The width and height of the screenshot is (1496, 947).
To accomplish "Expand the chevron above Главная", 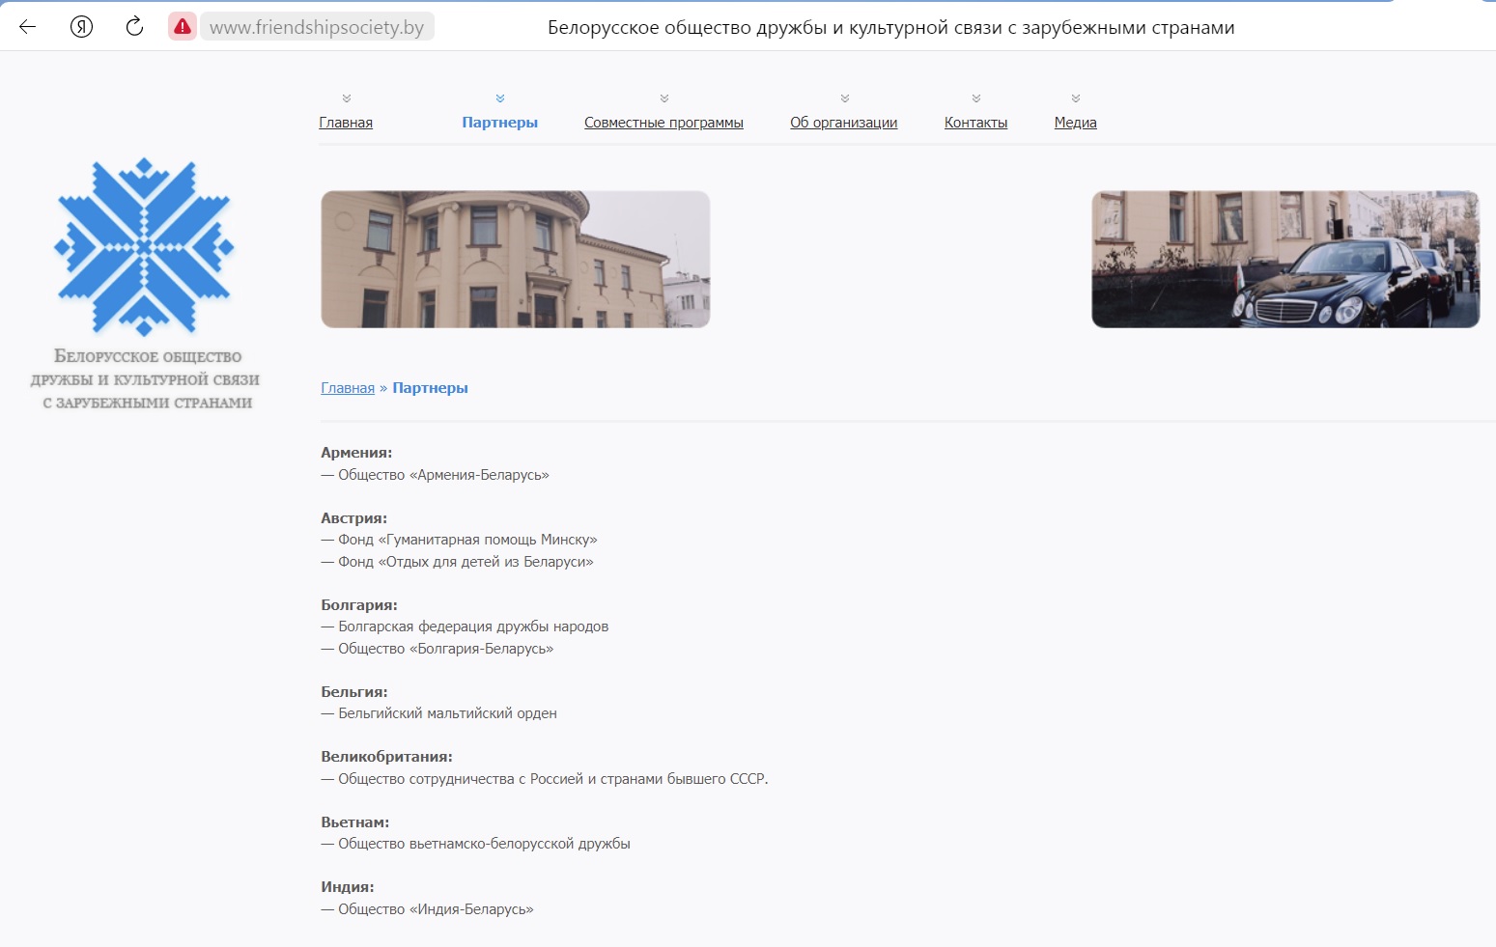I will [x=347, y=98].
